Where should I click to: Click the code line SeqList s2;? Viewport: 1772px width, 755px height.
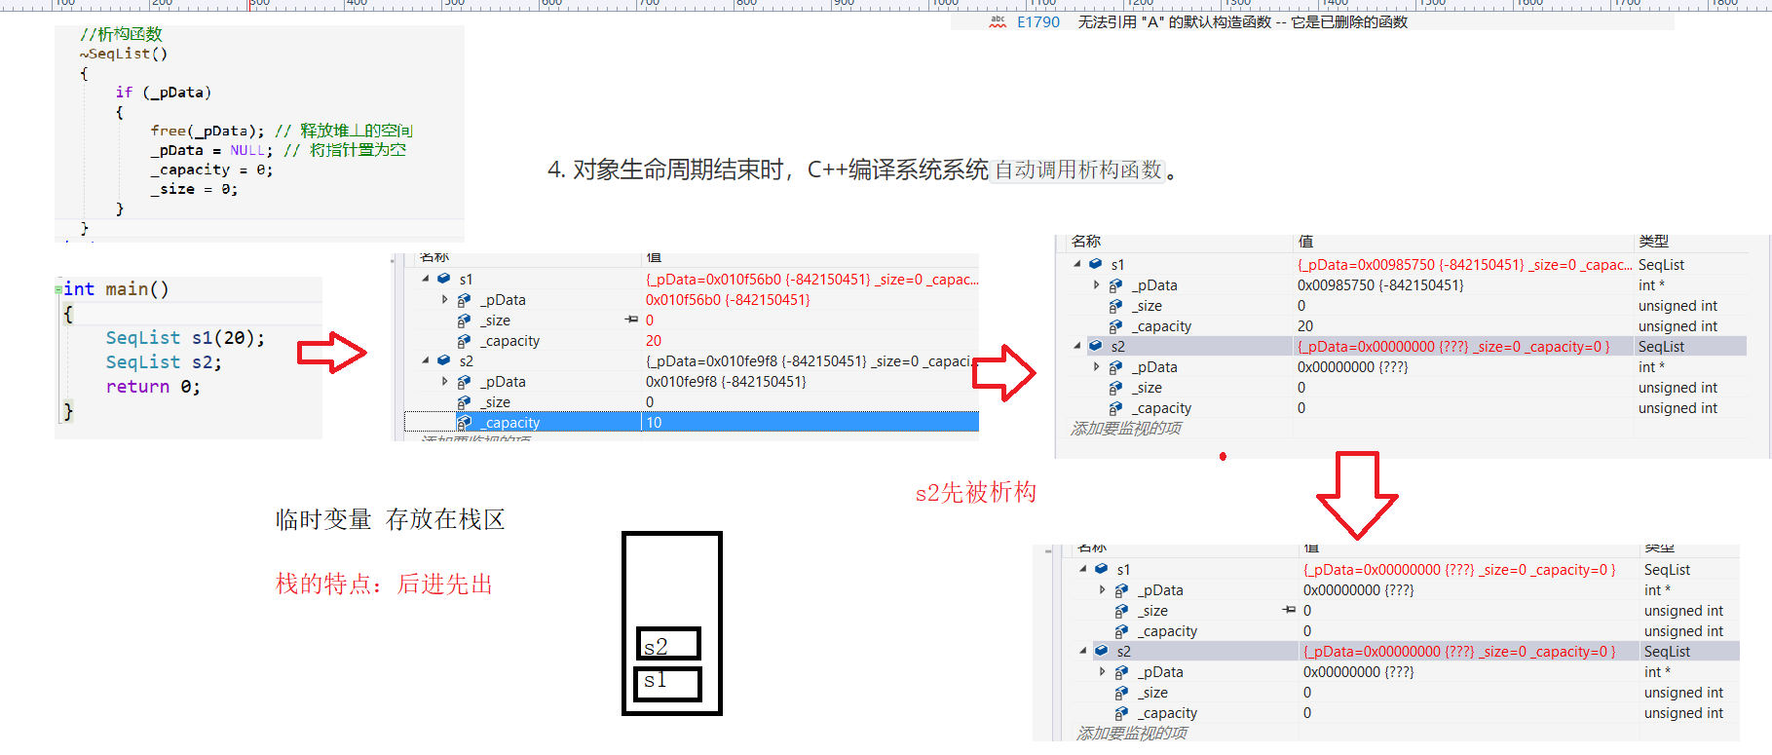point(164,362)
